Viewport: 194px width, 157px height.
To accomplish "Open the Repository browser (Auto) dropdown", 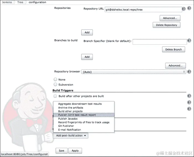I will pos(134,72).
